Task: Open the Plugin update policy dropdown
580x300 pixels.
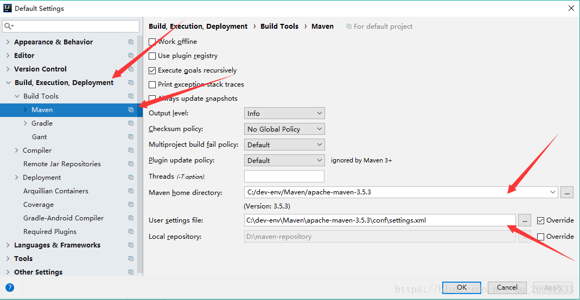Action: coord(284,160)
